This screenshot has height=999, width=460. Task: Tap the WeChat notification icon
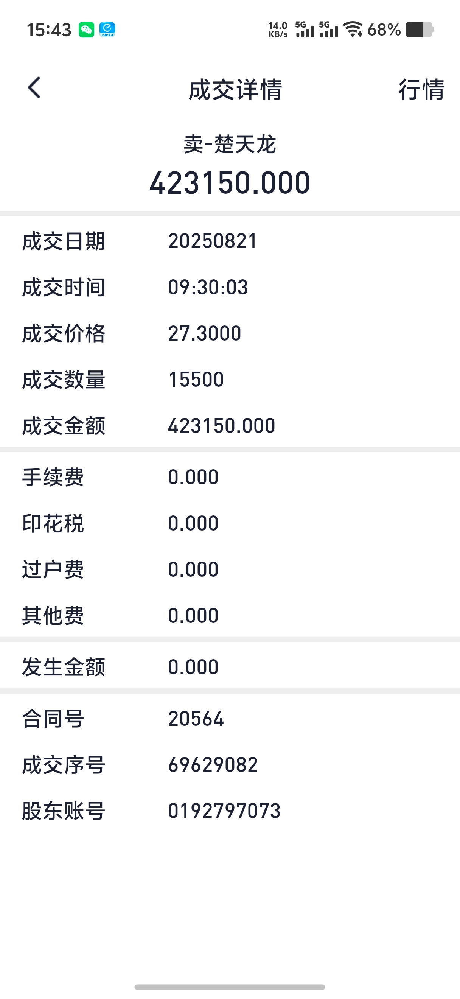point(86,30)
